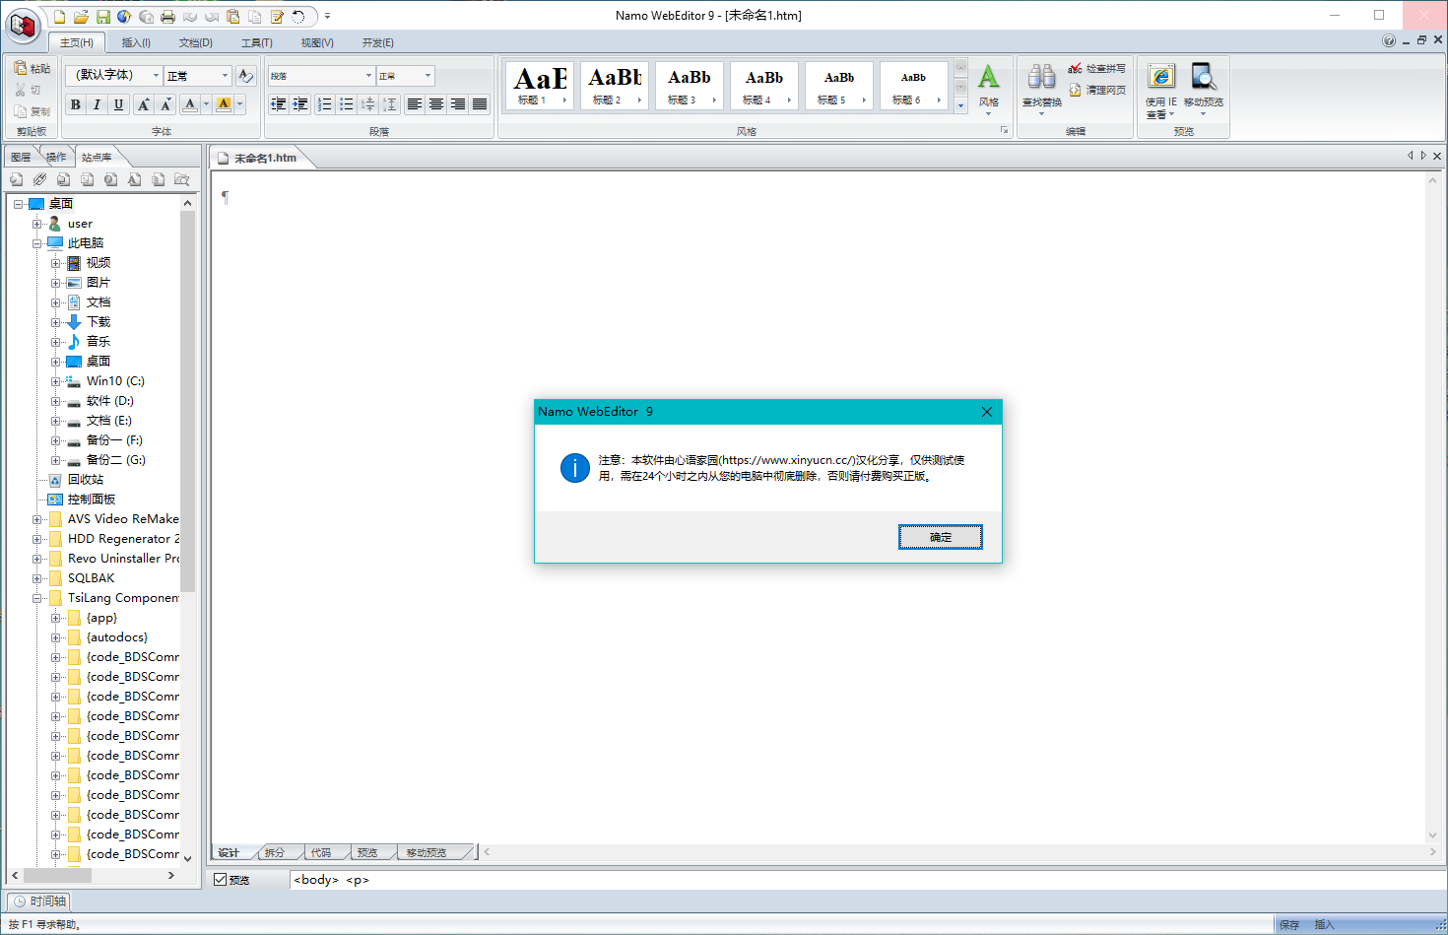Switch to the 文档(D) ribbon tab
Screen dimensions: 1448x935
coord(196,42)
